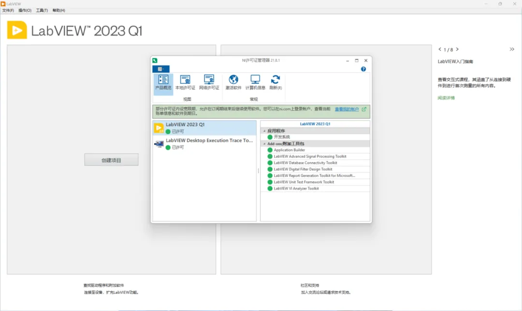Select LabVIEW Digital Filter Design Toolkit row

[x=315, y=169]
